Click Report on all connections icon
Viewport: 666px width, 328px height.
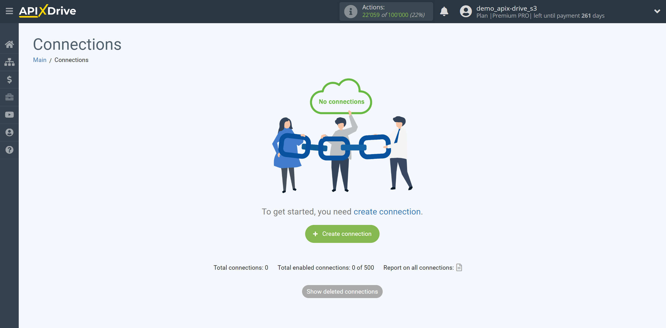point(460,268)
